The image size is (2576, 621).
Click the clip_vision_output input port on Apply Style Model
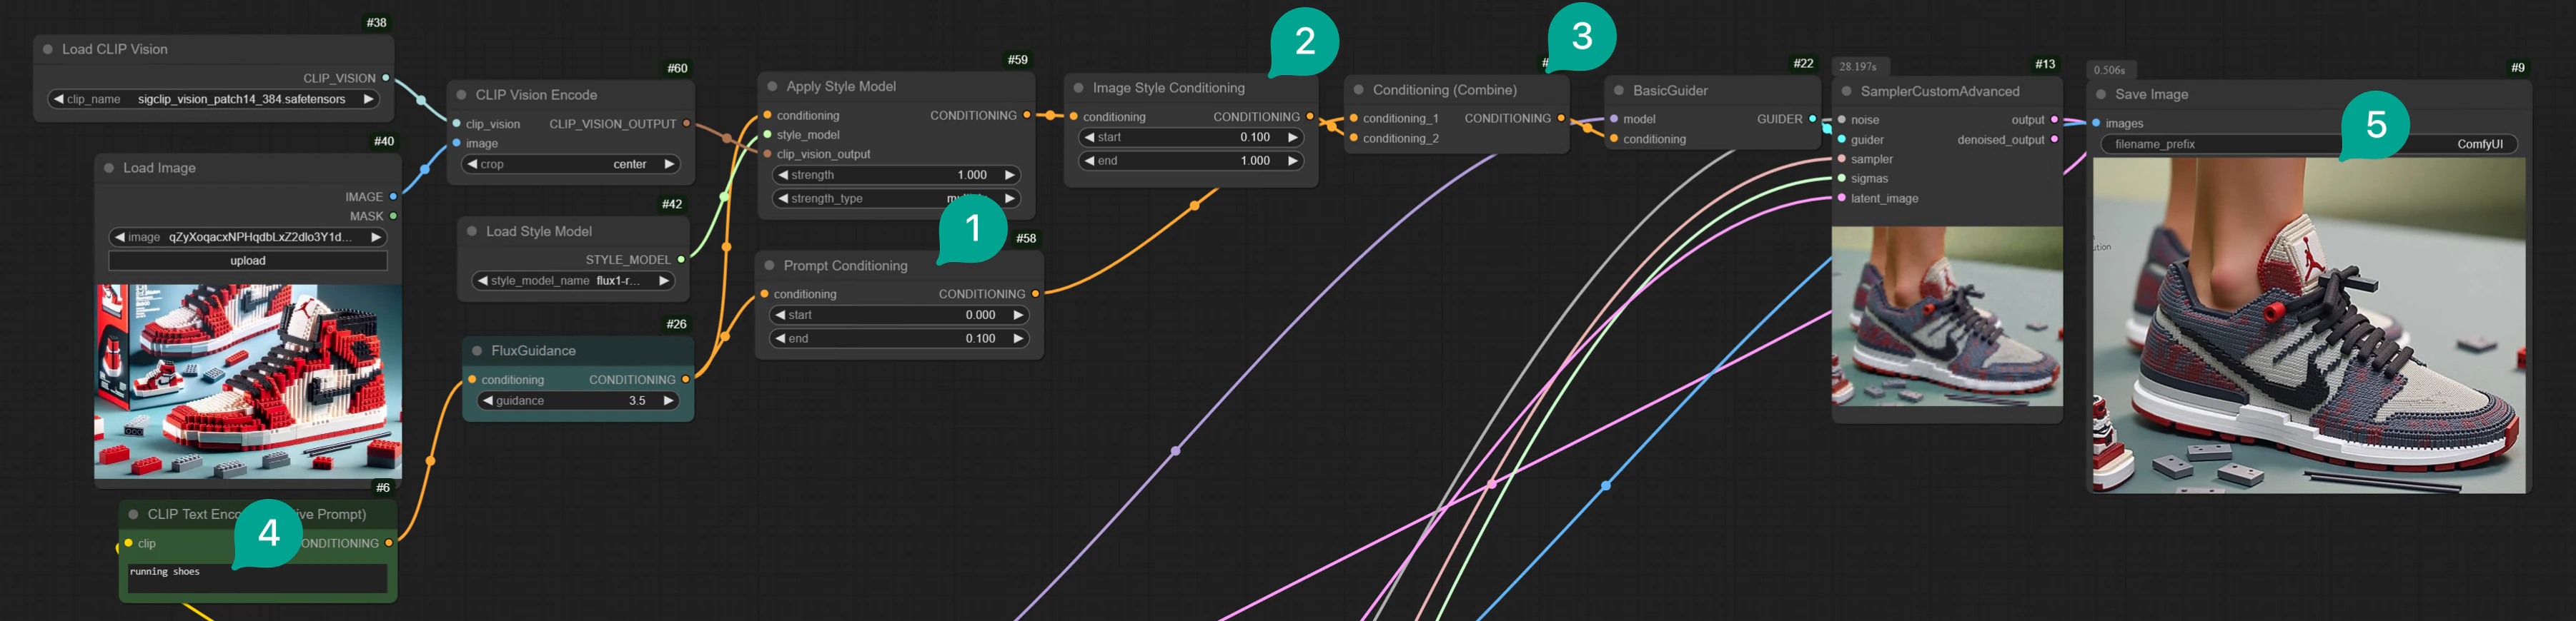point(767,153)
